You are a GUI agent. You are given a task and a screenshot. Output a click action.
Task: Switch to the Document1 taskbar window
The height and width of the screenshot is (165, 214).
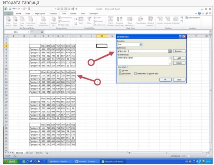pos(87,162)
